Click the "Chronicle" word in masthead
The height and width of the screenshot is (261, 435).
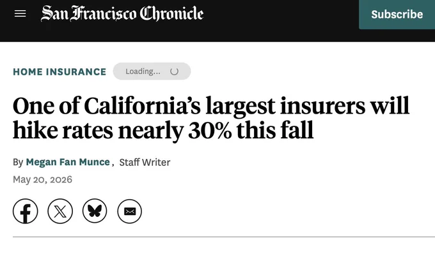click(171, 13)
